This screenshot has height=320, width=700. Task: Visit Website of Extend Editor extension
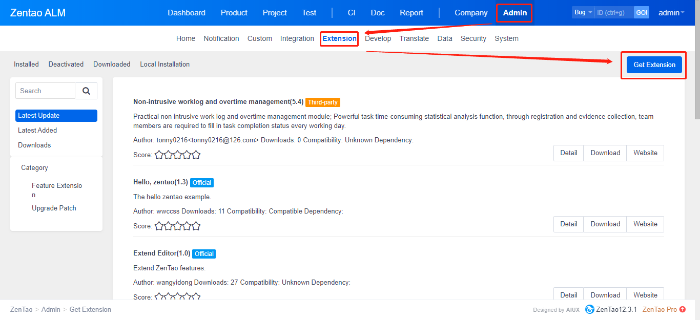645,294
